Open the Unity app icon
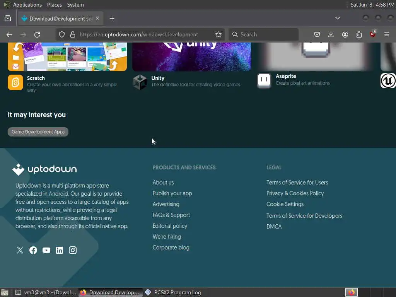Viewport: 396px width, 297px height. coord(140,82)
